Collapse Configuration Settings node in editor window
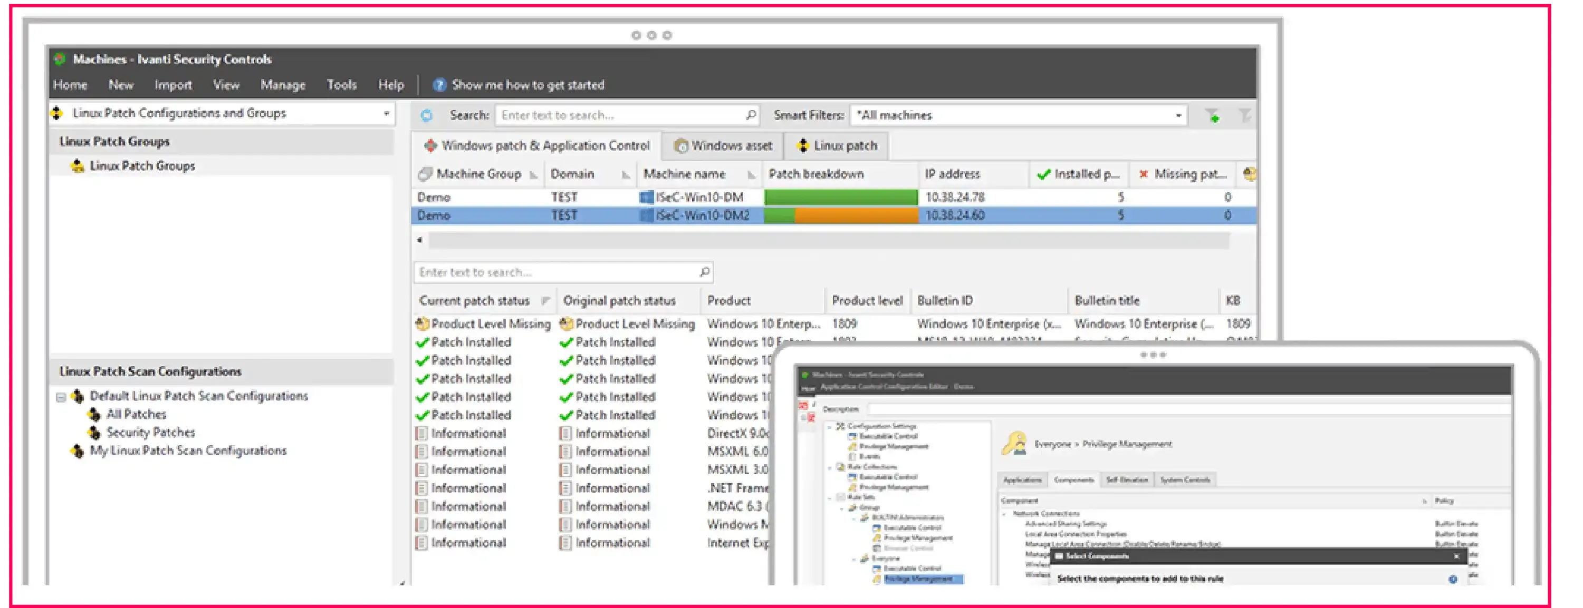The image size is (1583, 608). pyautogui.click(x=830, y=426)
